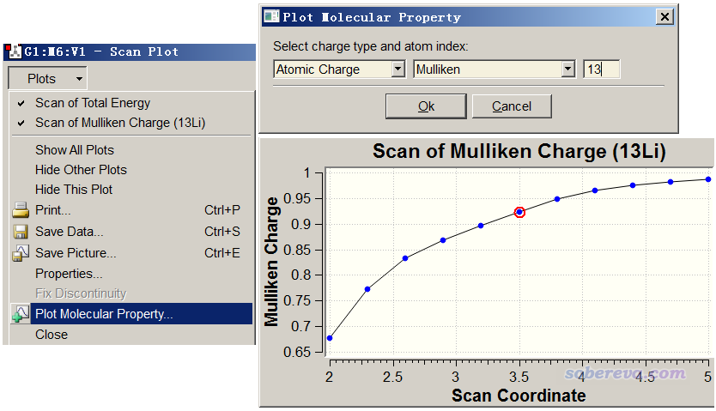Click the Save Picture icon

pos(21,253)
